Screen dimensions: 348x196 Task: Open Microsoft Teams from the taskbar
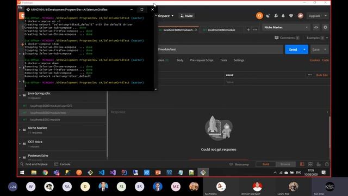coord(57,173)
